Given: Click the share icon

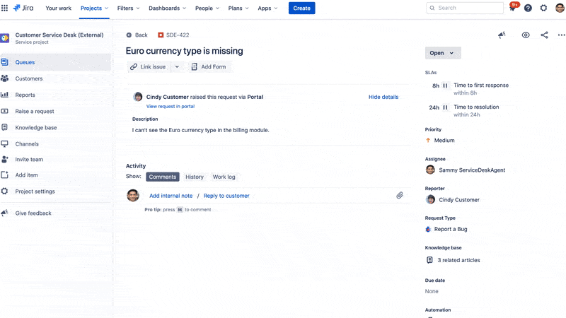Looking at the screenshot, I should pos(544,35).
